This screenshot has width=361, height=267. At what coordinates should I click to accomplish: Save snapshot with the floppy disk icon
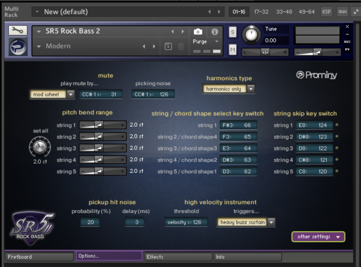tap(168, 46)
